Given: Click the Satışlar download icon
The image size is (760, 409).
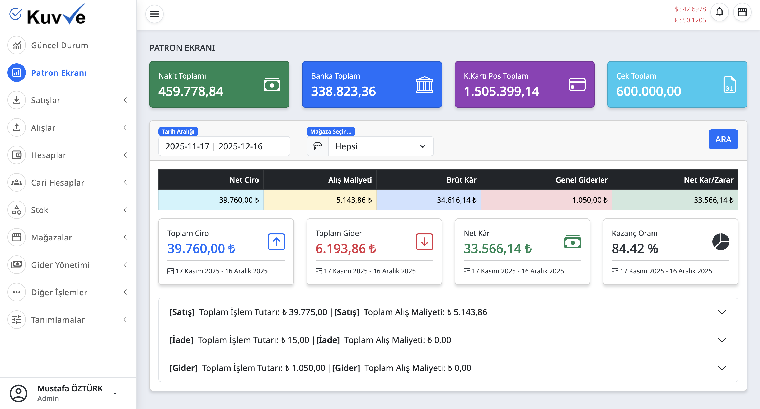Looking at the screenshot, I should [x=17, y=100].
